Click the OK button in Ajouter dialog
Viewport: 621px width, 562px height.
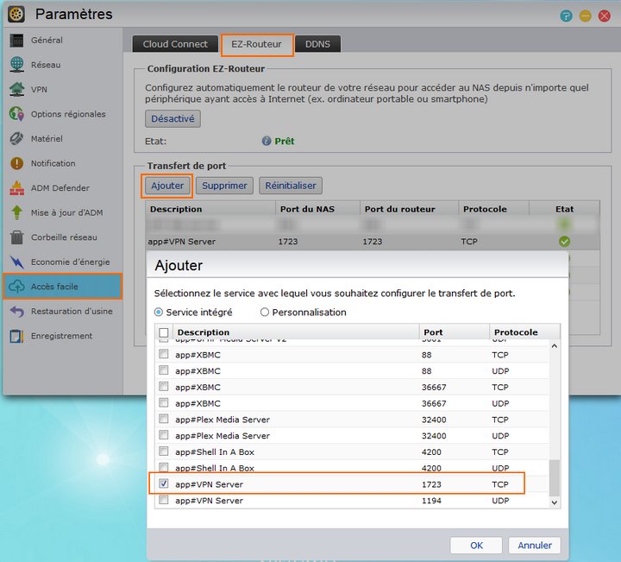[x=476, y=546]
